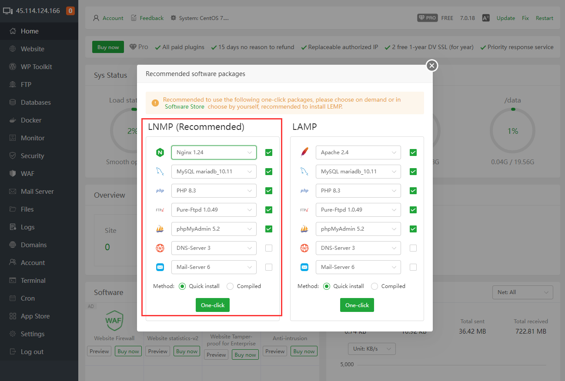This screenshot has height=381, width=565.
Task: Click the Pure-Ftpd FTP icon in LNMP
Action: [160, 210]
